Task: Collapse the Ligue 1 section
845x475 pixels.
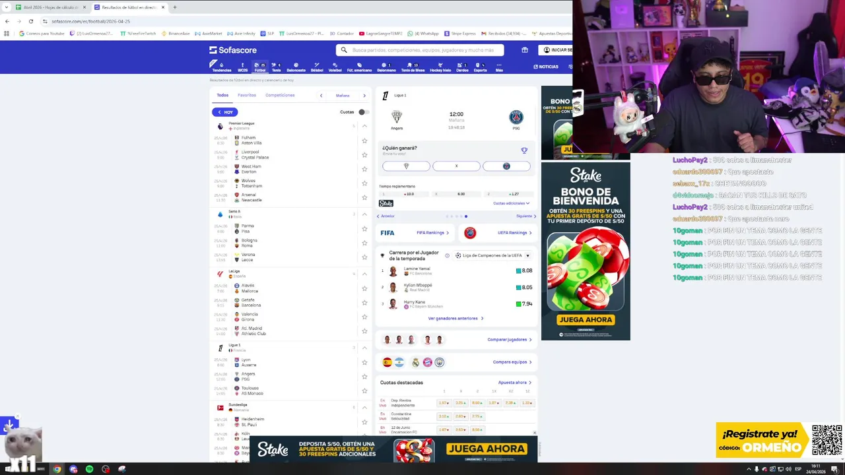Action: [x=364, y=348]
